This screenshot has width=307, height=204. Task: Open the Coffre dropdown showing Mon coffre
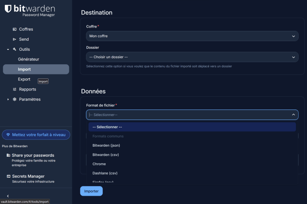pyautogui.click(x=192, y=36)
